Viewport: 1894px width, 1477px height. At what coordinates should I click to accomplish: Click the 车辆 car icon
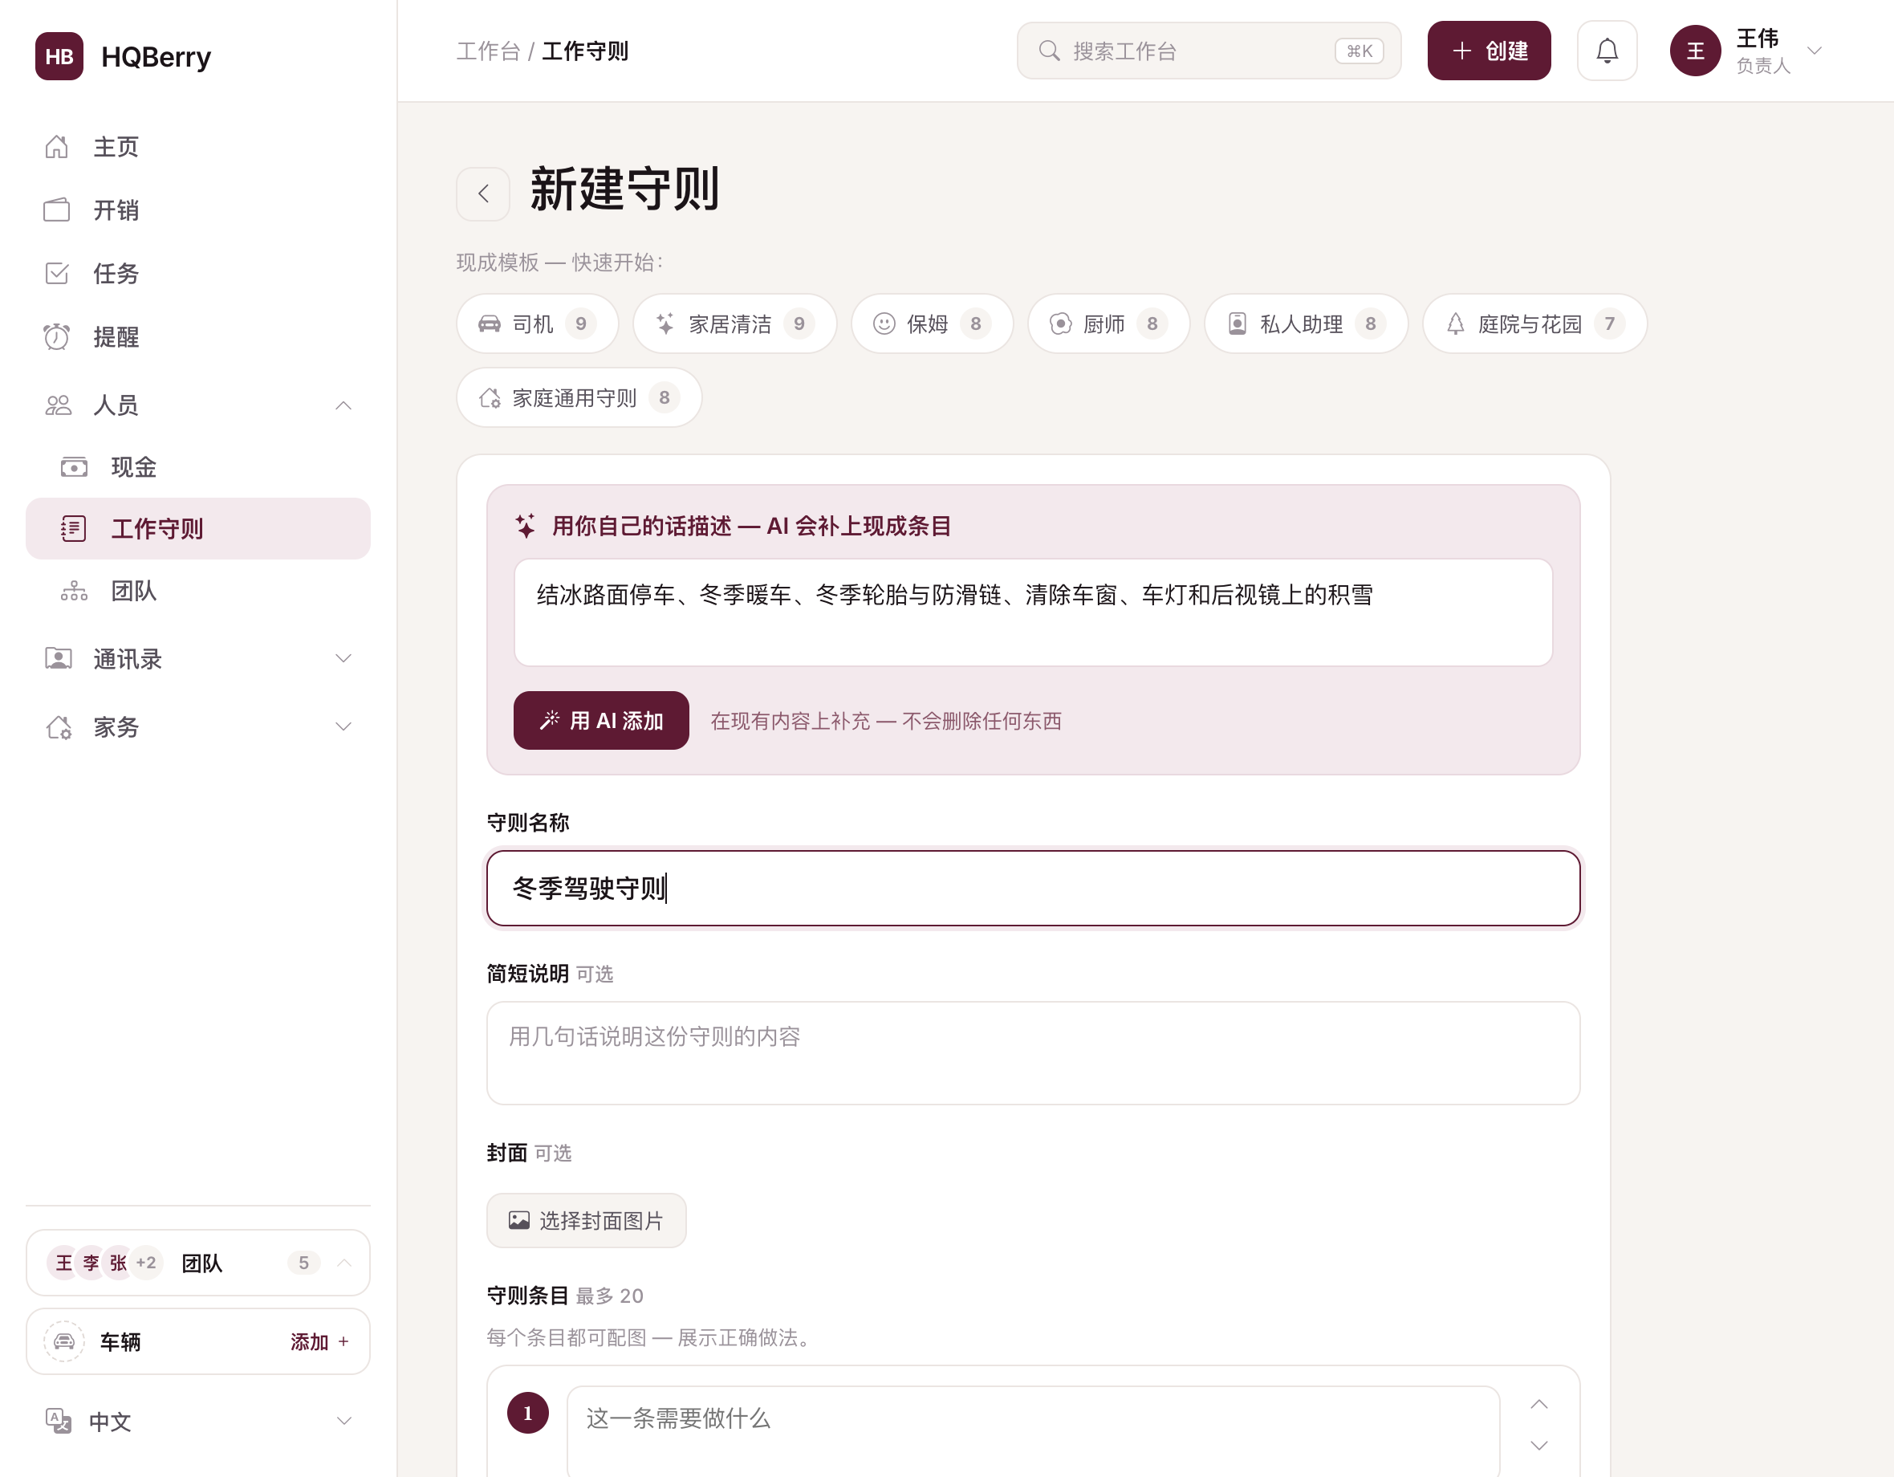(64, 1341)
